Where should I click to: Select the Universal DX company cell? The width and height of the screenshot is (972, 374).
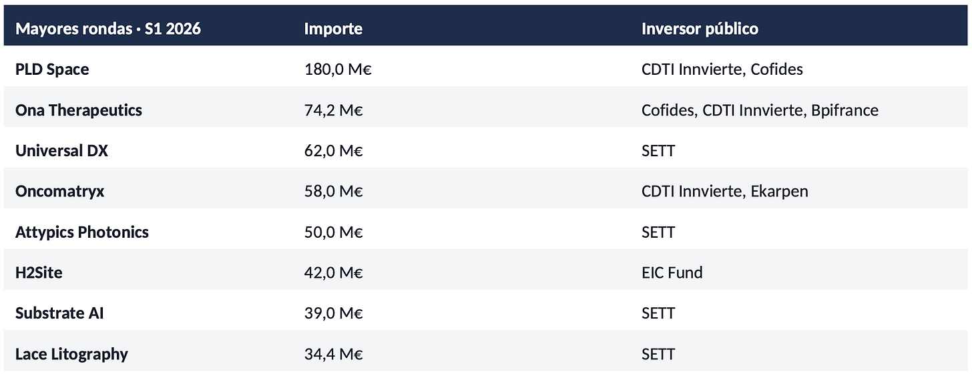pos(61,150)
